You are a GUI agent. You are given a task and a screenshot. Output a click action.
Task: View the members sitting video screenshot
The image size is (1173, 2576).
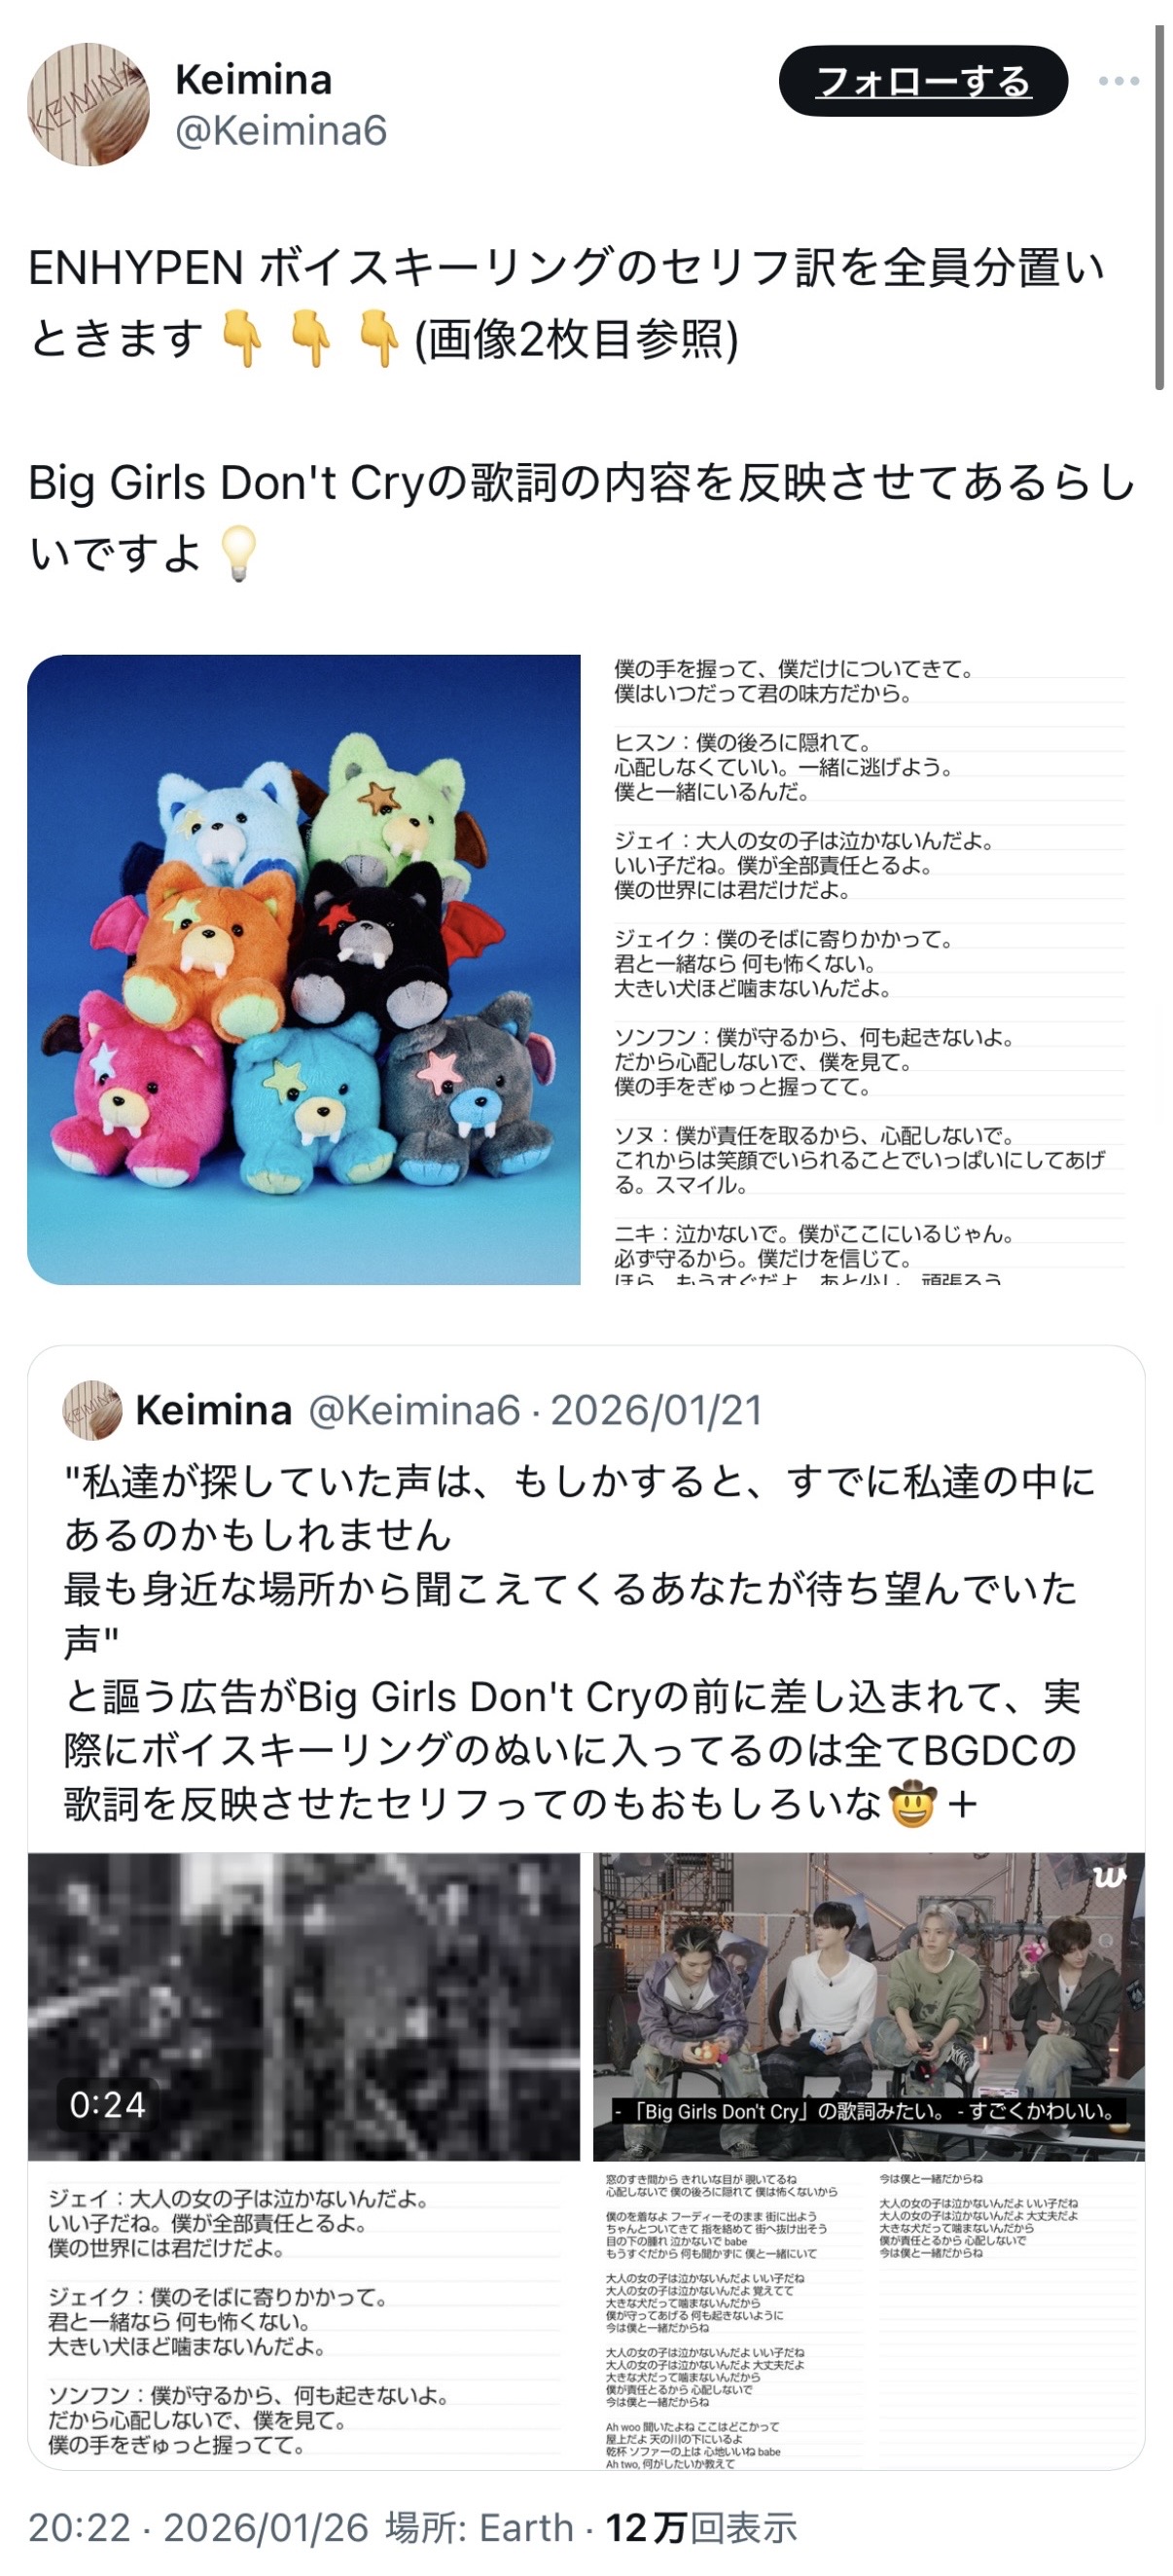point(869,2006)
